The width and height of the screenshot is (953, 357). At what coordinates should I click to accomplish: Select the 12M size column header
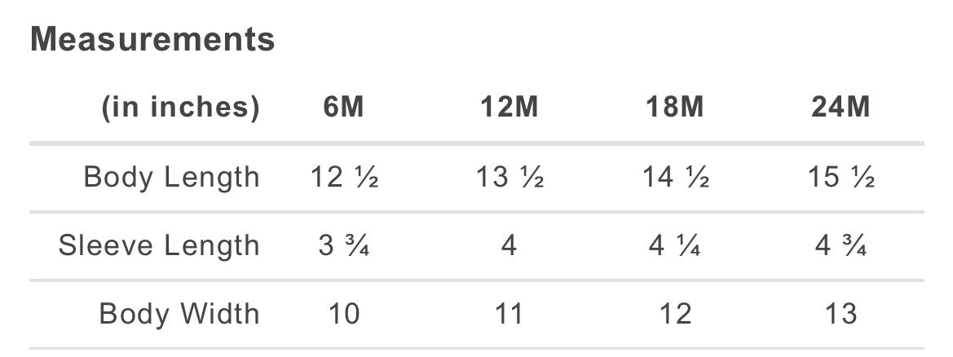(x=510, y=108)
